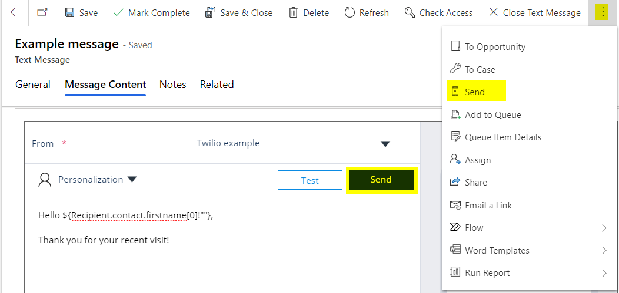Image resolution: width=619 pixels, height=293 pixels.
Task: Click the To Opportunity icon
Action: click(455, 46)
